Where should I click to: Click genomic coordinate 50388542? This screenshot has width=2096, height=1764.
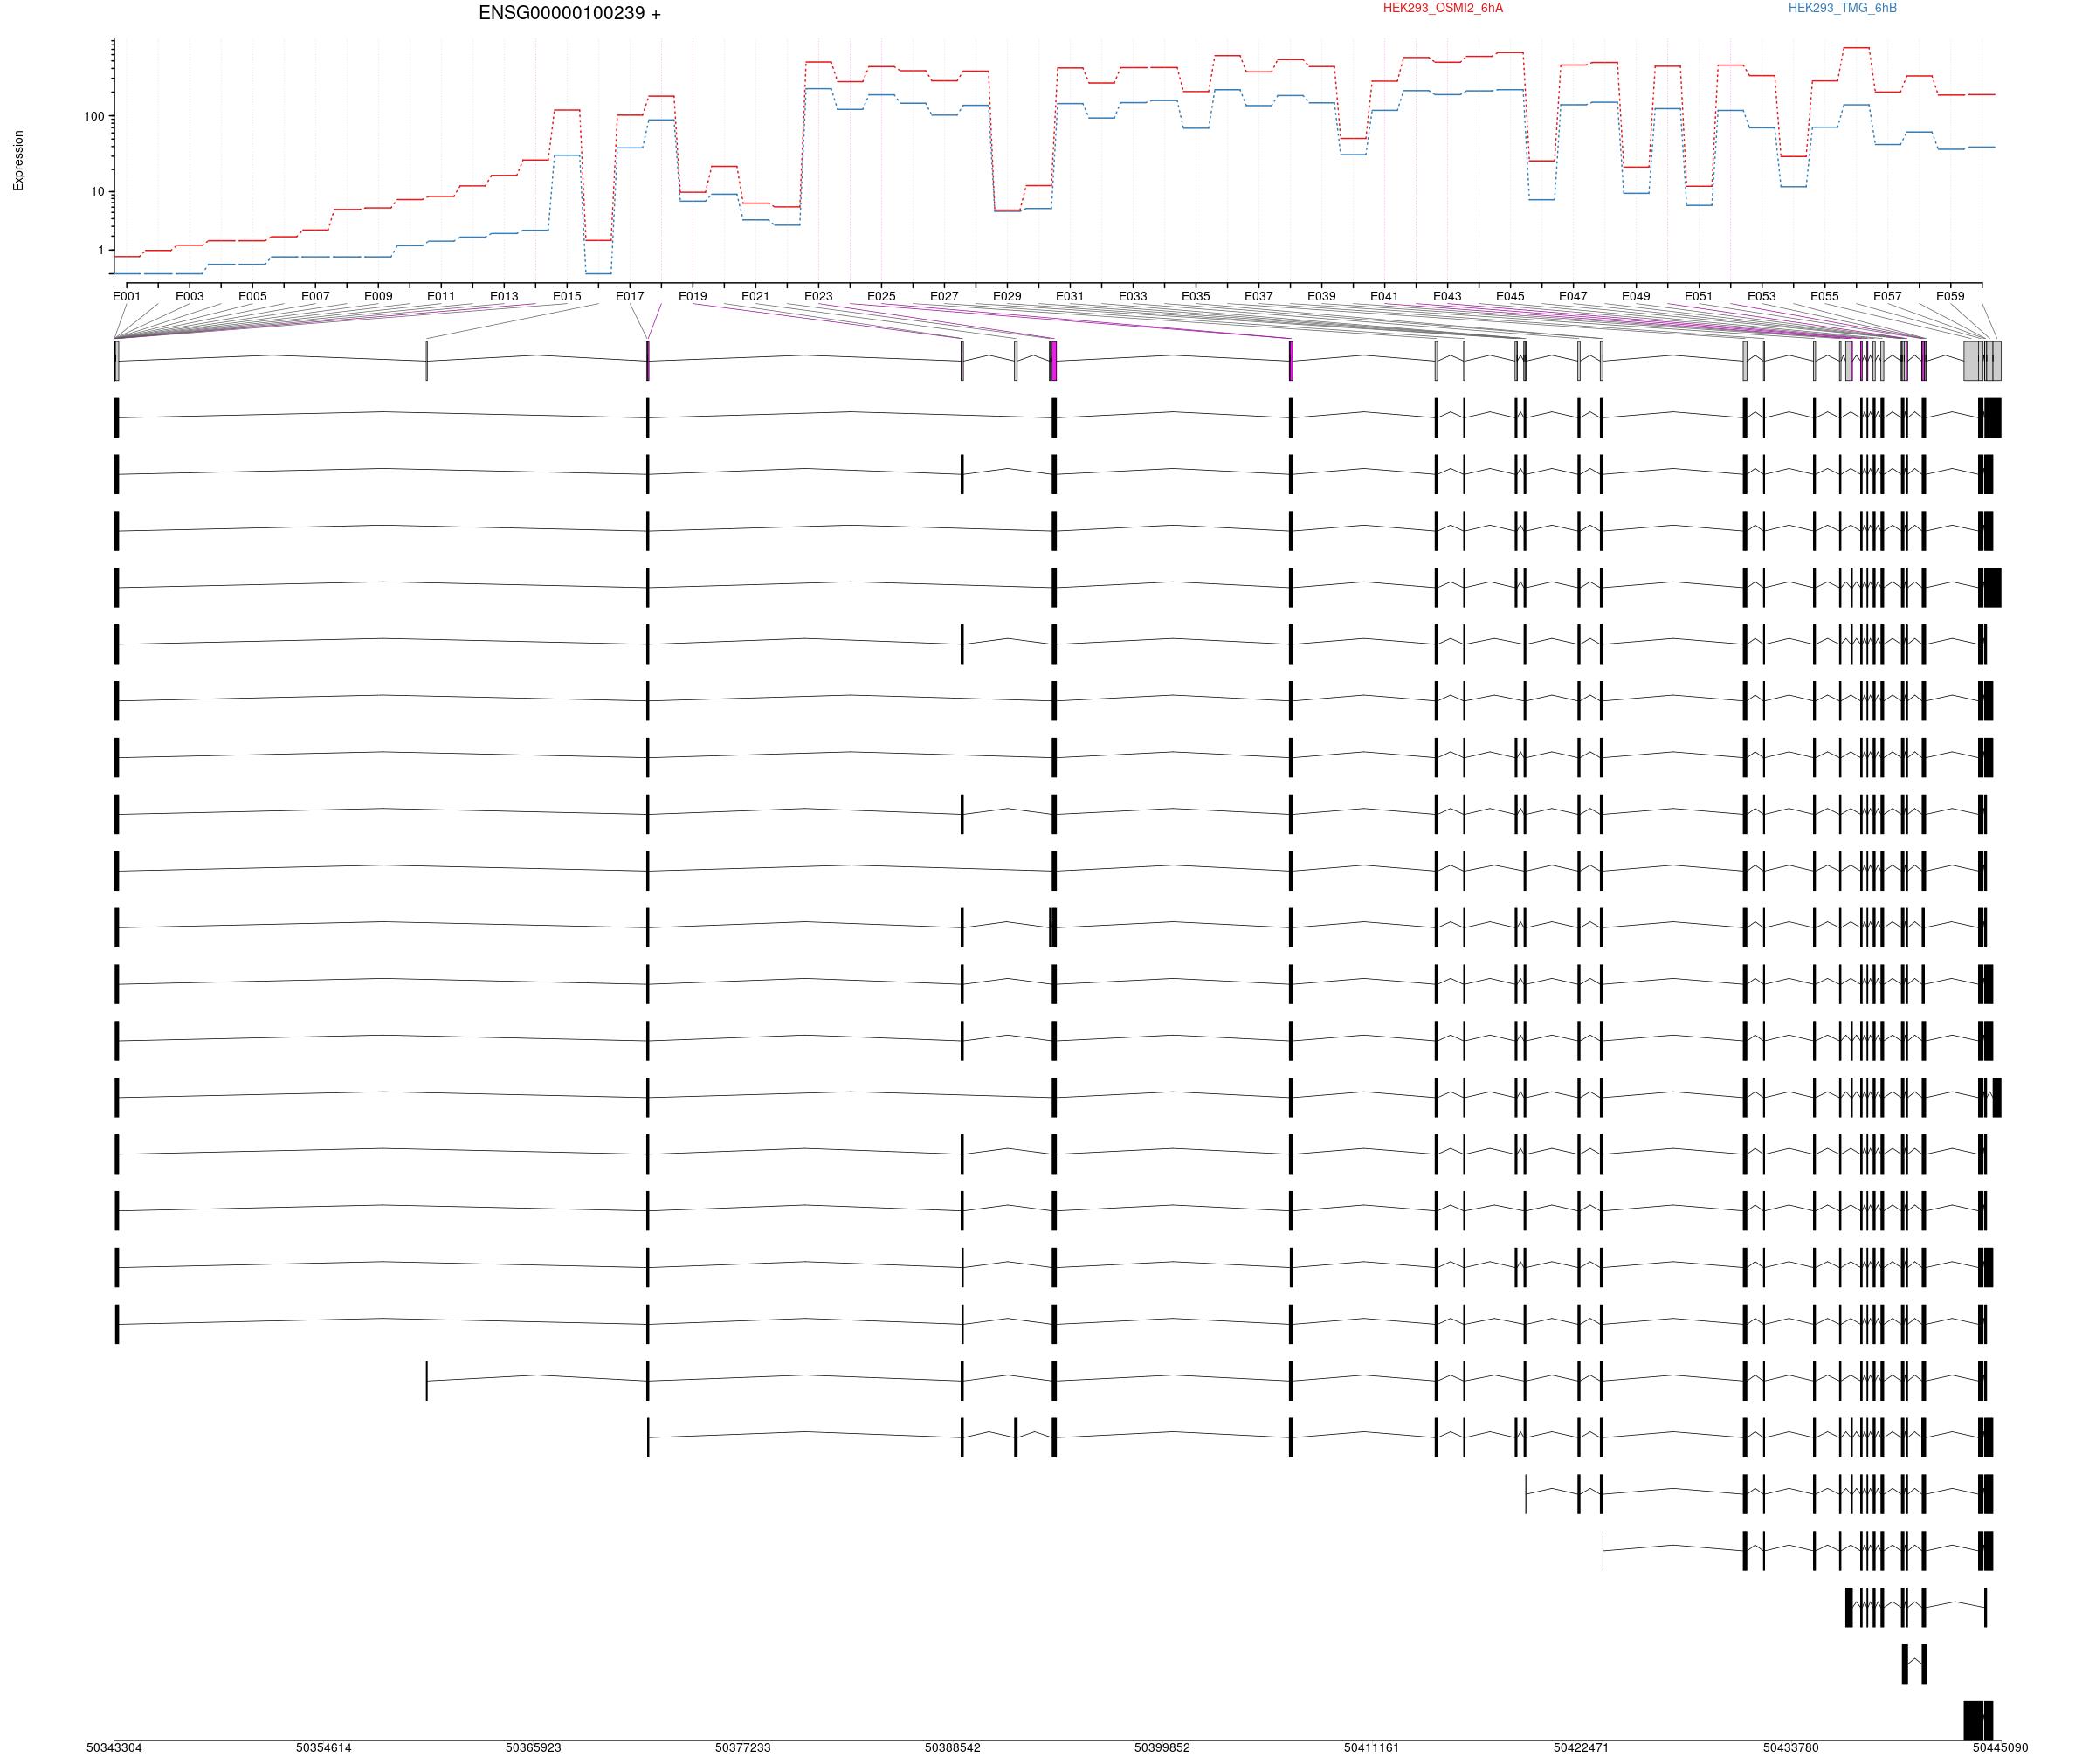(x=953, y=1748)
